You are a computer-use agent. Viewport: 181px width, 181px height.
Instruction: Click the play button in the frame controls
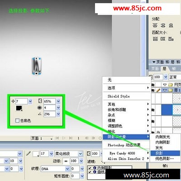click(x=64, y=138)
